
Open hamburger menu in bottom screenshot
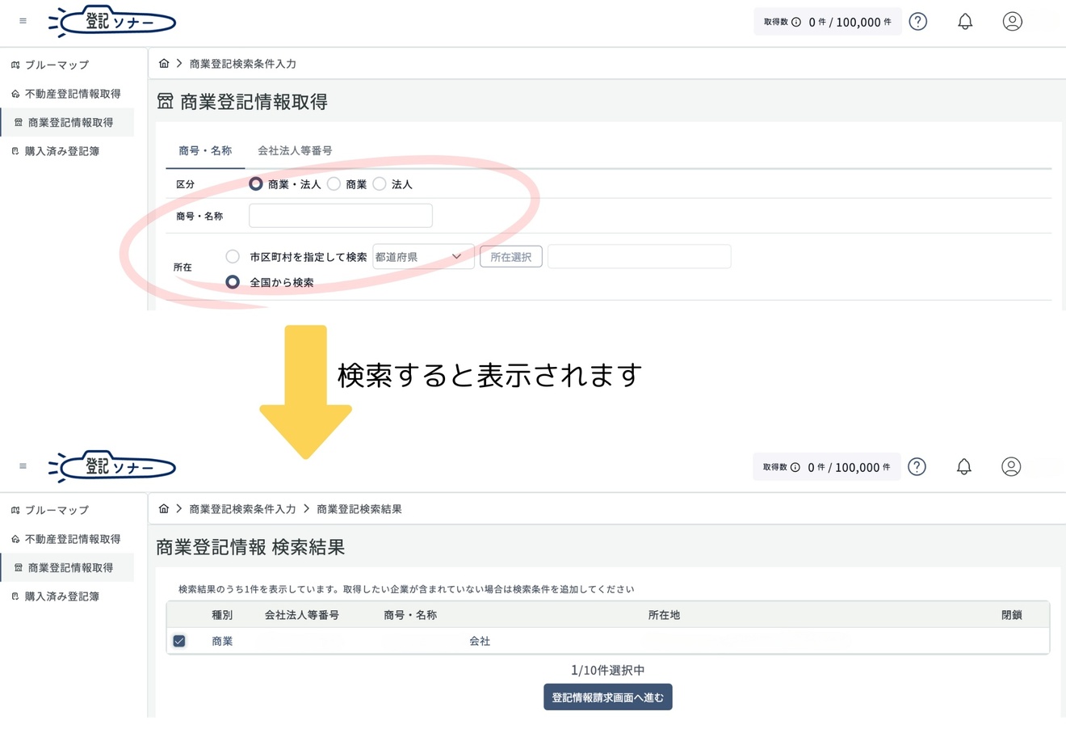tap(23, 466)
